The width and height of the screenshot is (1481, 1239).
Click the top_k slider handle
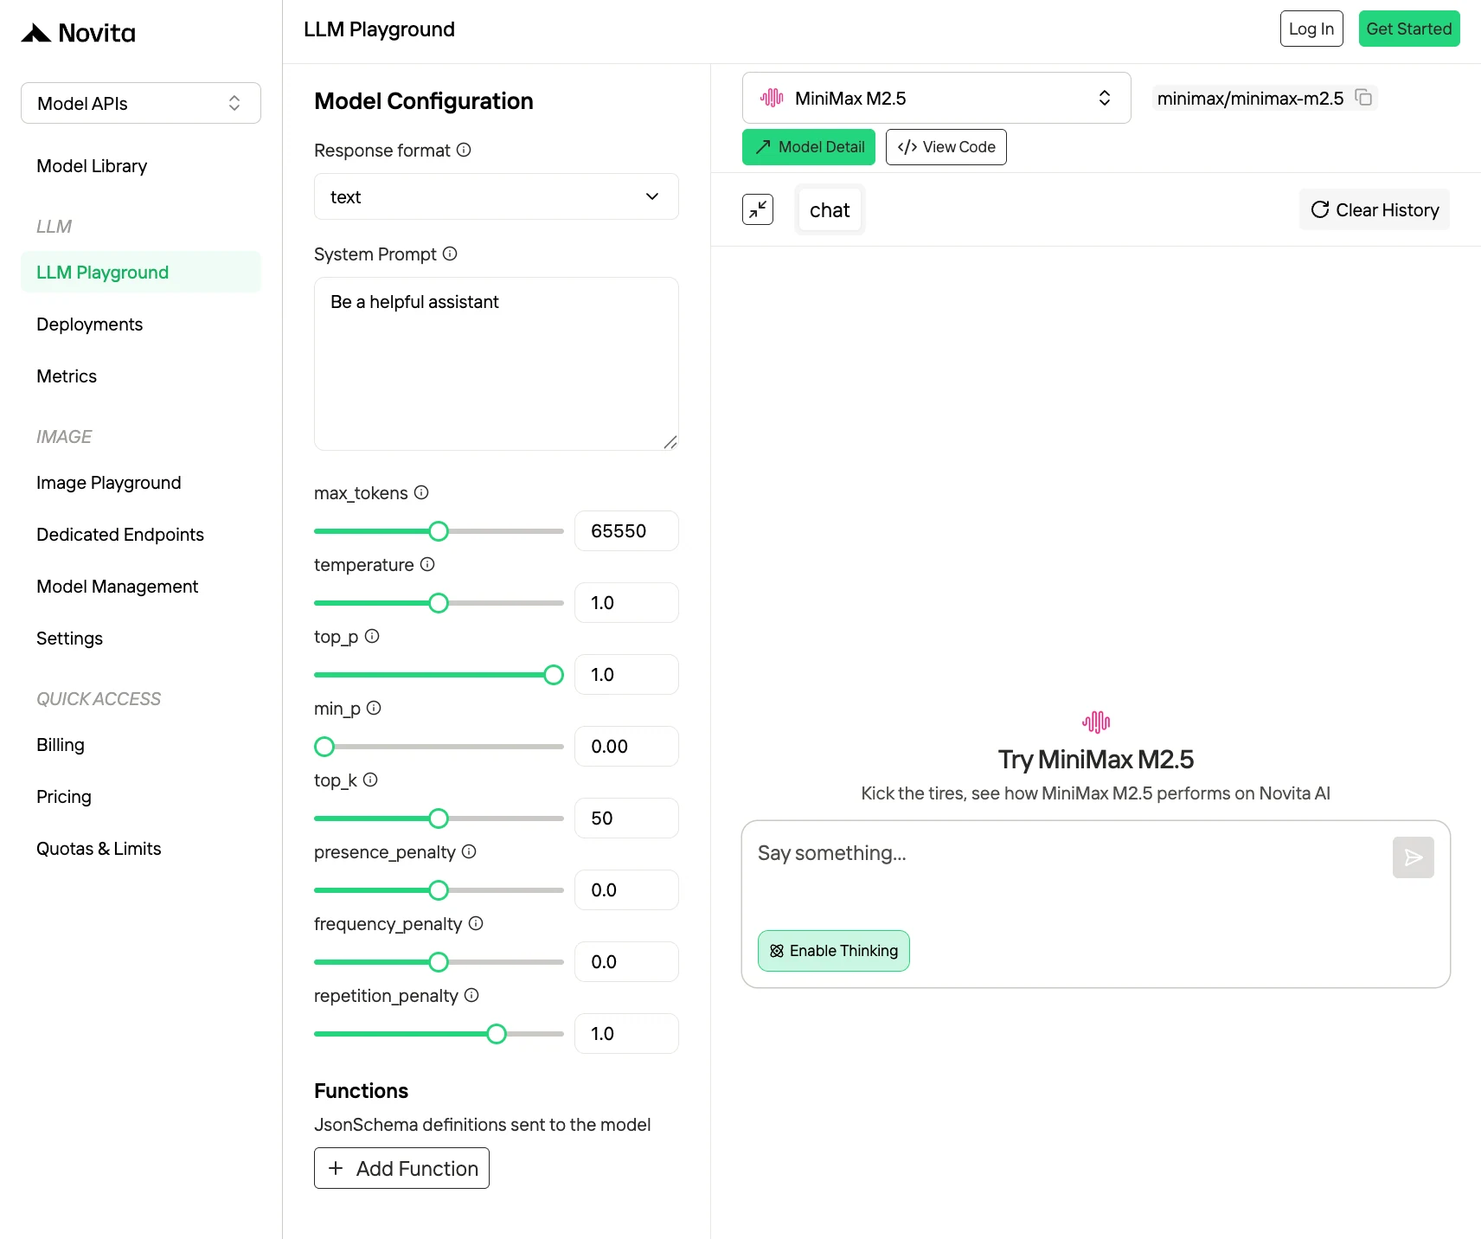click(439, 819)
